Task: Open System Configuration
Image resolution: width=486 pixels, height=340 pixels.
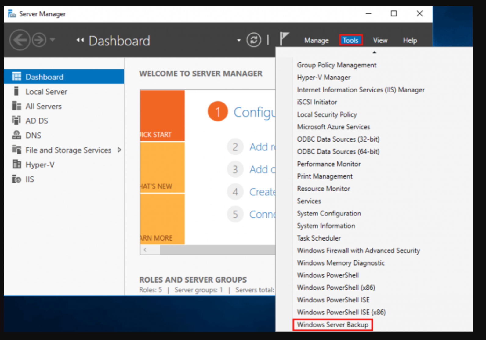Action: pos(329,213)
